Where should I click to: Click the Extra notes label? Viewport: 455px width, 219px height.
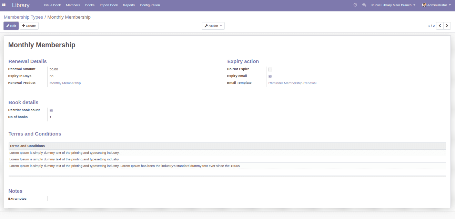tap(17, 199)
